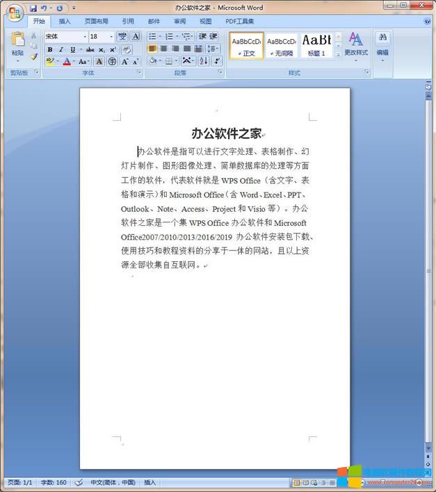Click the Grow Font icon
436x492 pixels.
[x=125, y=61]
